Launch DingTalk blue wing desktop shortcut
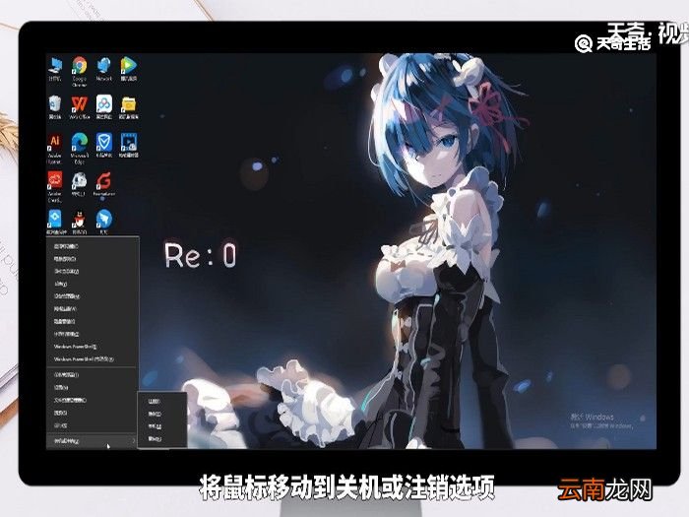The height and width of the screenshot is (517, 689). (x=104, y=222)
